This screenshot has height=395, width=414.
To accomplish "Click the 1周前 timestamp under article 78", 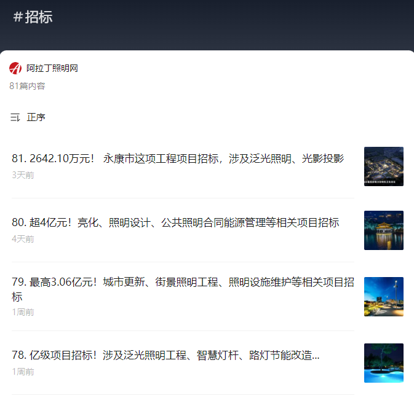I will (23, 372).
